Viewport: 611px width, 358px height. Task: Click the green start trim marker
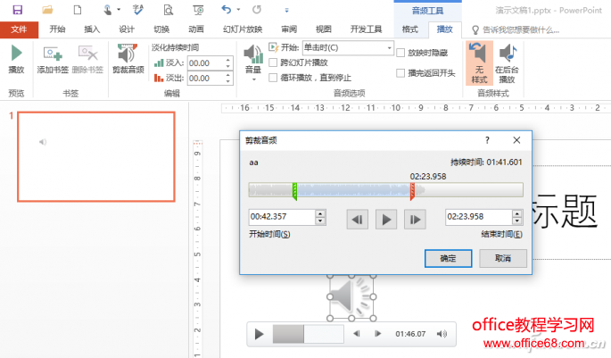[295, 191]
